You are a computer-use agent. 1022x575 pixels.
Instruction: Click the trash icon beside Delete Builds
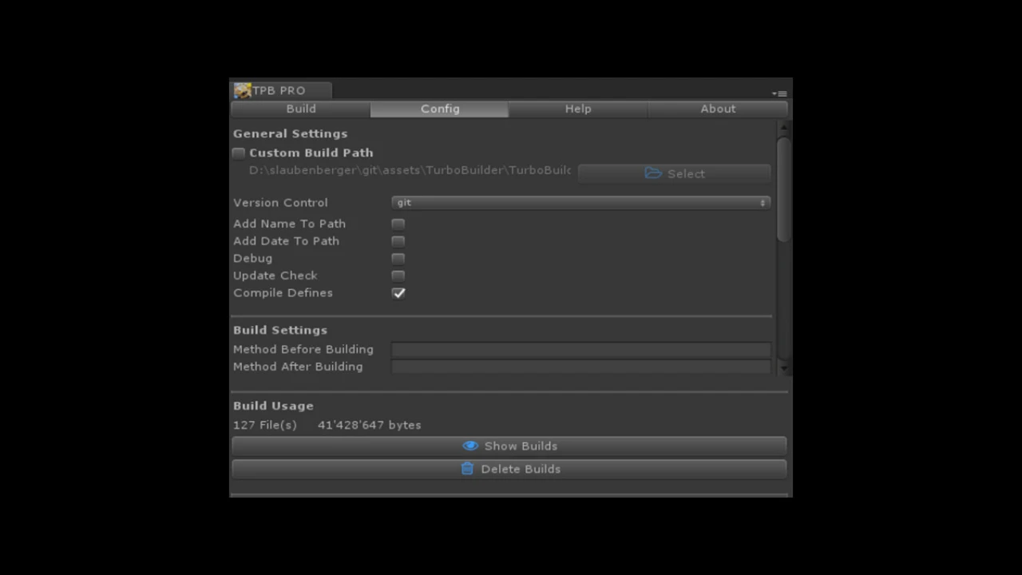(x=467, y=469)
